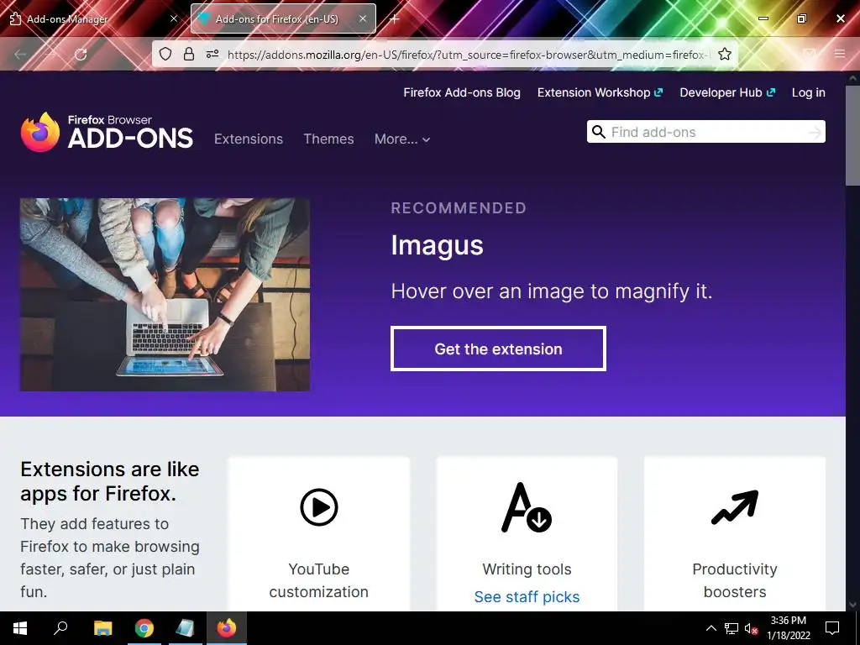The width and height of the screenshot is (860, 645).
Task: Click the site security padlock icon
Action: coord(189,54)
